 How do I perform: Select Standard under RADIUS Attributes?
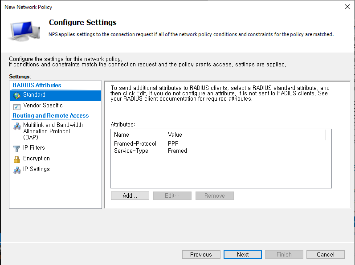point(56,95)
